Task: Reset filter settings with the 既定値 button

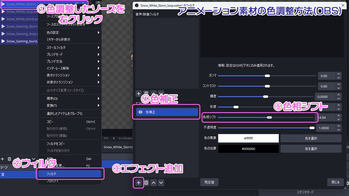Action: [209, 182]
